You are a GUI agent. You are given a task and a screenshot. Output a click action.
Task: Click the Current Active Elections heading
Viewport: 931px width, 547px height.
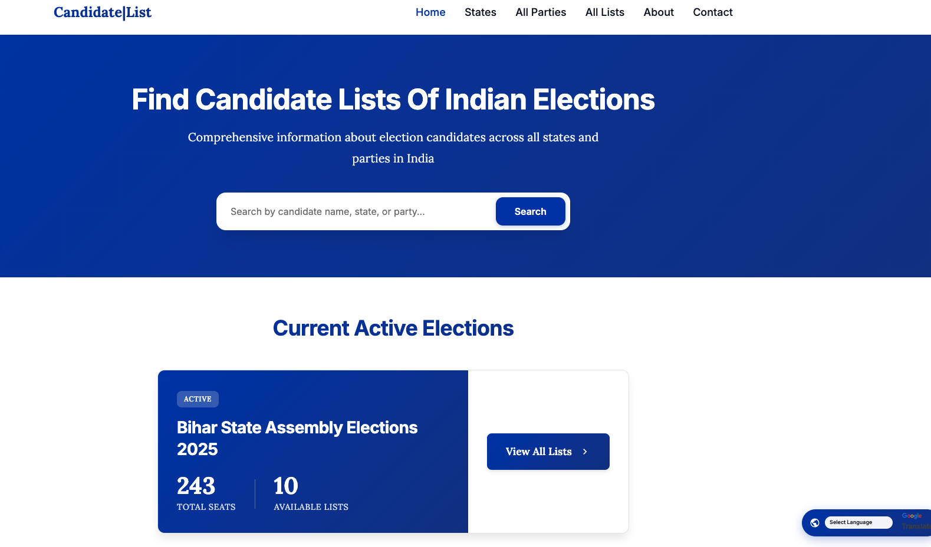393,328
